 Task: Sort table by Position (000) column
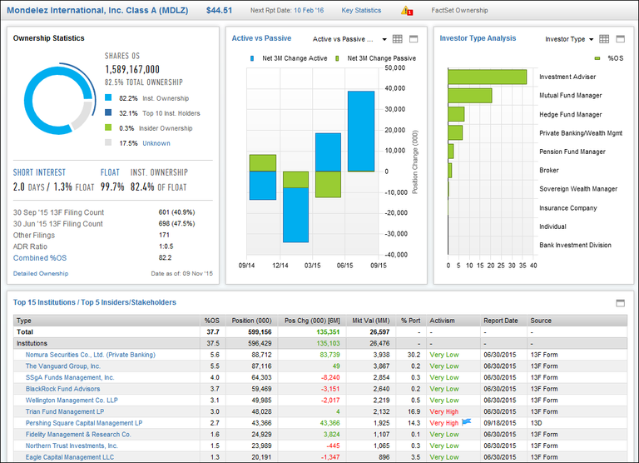[x=251, y=321]
